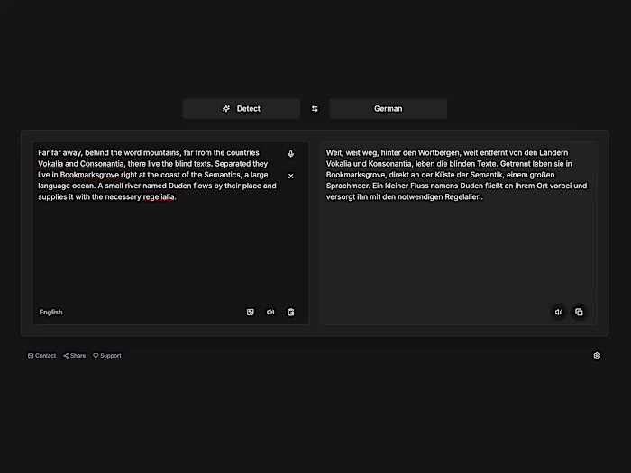The width and height of the screenshot is (631, 473).
Task: Open settings with the gear icon
Action: pyautogui.click(x=597, y=356)
